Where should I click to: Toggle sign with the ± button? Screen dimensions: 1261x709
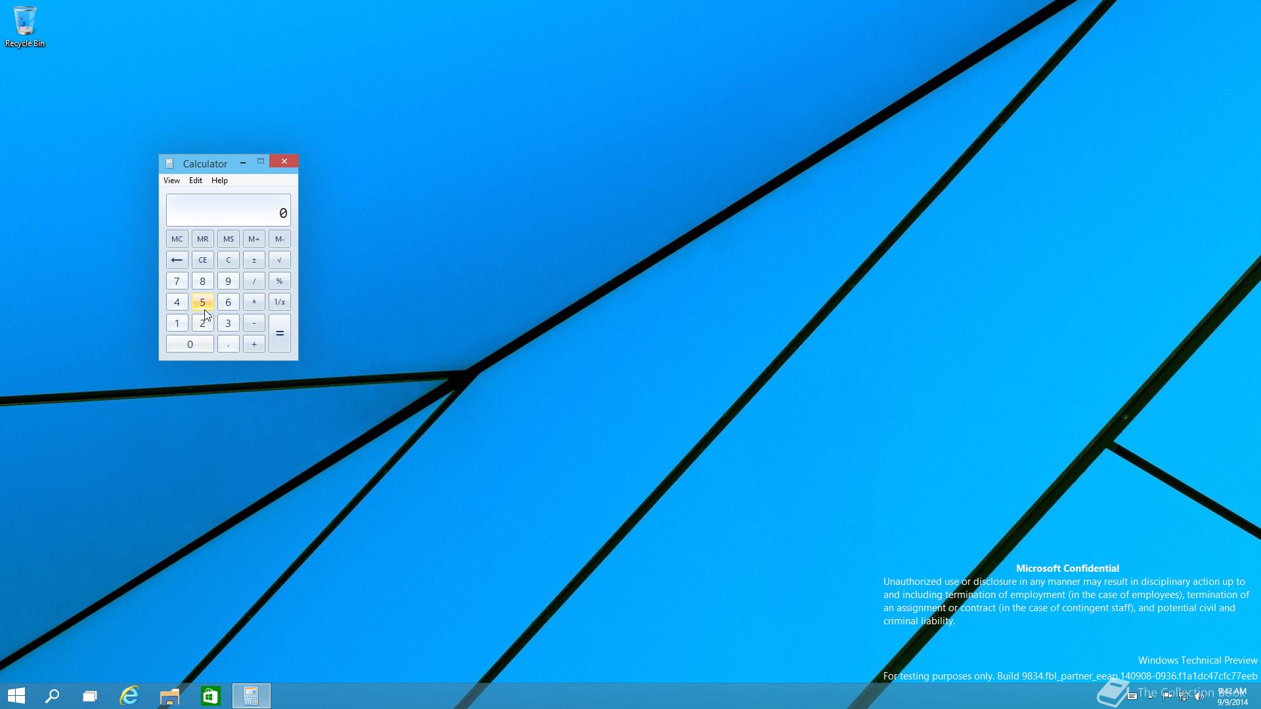pyautogui.click(x=254, y=260)
